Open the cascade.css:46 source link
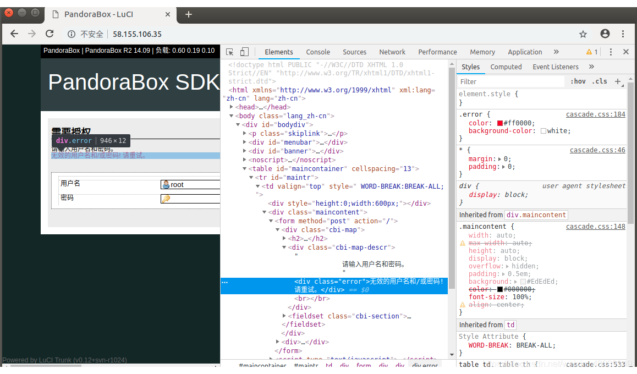This screenshot has height=374, width=637. 597,150
